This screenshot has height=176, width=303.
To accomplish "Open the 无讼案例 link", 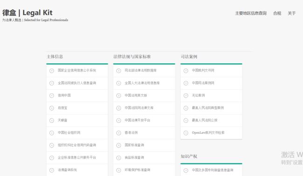I will [198, 95].
